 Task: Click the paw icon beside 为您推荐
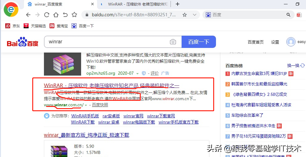[47, 116]
